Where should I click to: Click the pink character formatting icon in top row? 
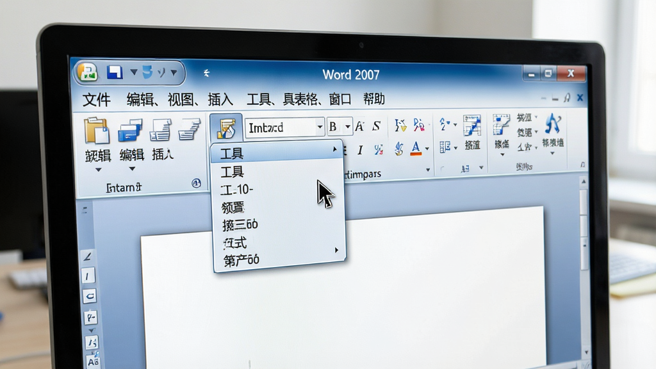419,125
